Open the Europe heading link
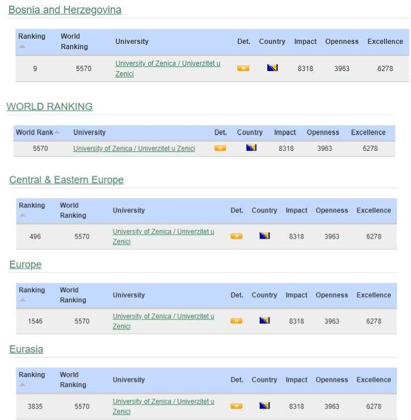This screenshot has height=420, width=411. 25,265
